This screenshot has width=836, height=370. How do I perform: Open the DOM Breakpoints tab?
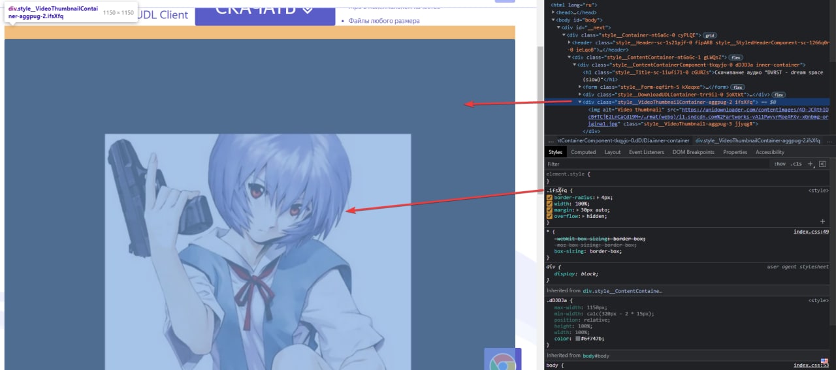pos(694,152)
